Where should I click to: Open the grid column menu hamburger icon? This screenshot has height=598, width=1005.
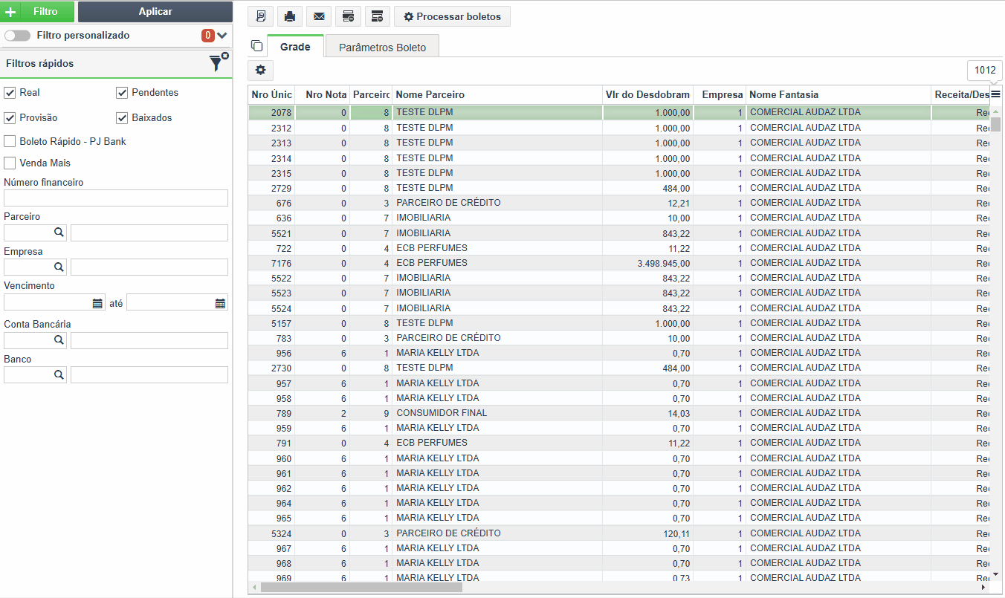[995, 94]
